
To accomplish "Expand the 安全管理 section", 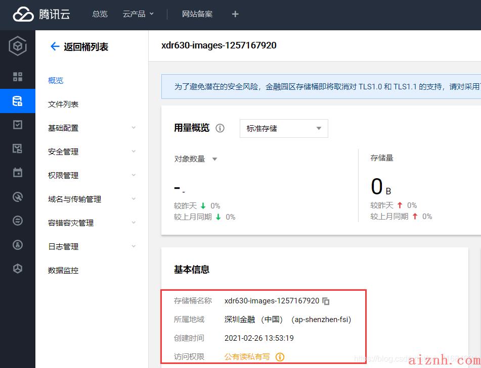I will click(92, 151).
